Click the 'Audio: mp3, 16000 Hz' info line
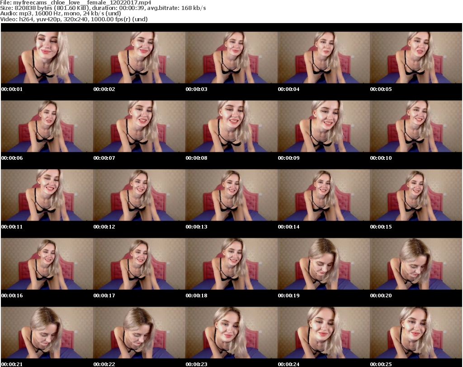Screen dimensions: 463x367 [60, 14]
